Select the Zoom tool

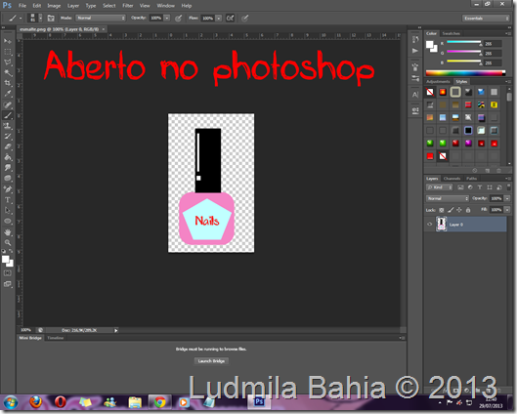7,243
